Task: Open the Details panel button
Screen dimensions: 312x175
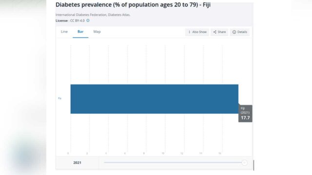Action: tap(239, 32)
